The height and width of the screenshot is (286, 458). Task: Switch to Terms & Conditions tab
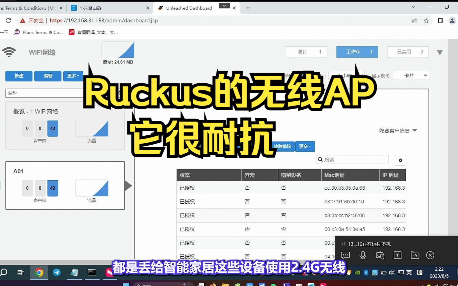click(x=28, y=8)
